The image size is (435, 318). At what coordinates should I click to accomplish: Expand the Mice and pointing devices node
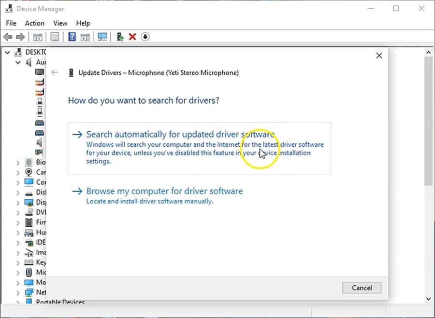[18, 273]
